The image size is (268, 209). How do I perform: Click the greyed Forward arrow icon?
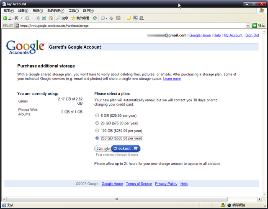click(x=27, y=18)
